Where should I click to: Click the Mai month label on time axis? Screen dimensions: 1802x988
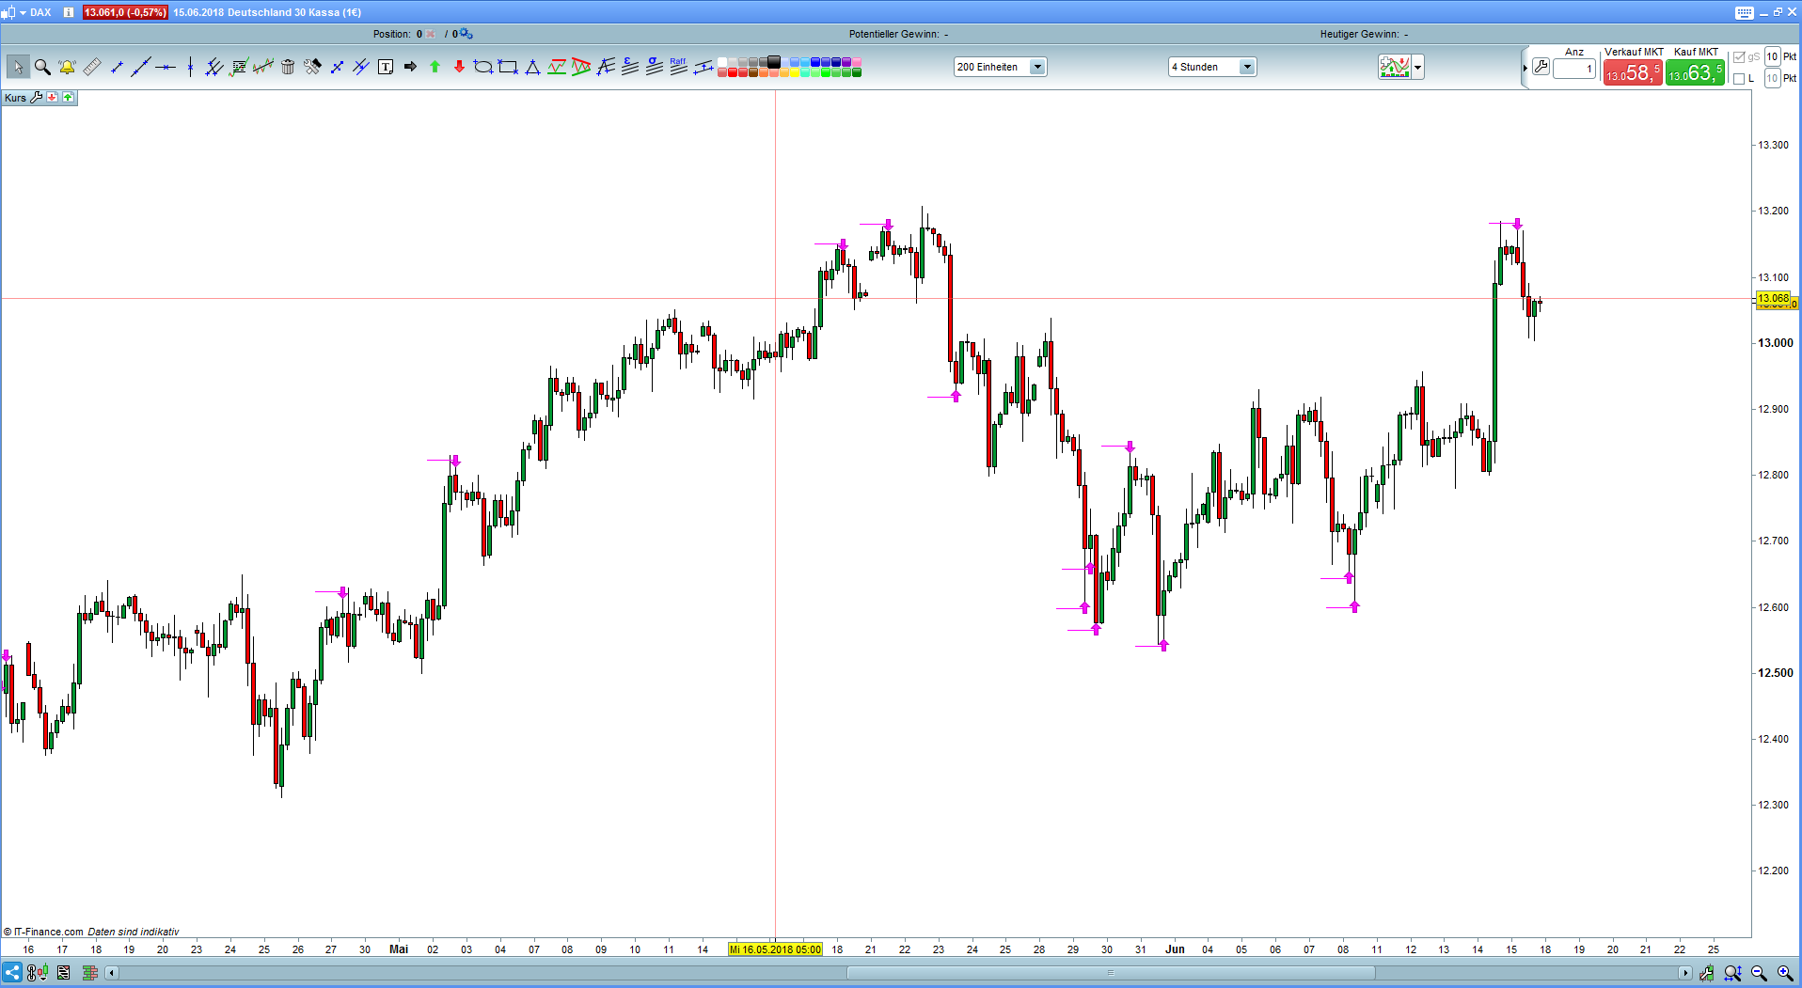[x=399, y=949]
